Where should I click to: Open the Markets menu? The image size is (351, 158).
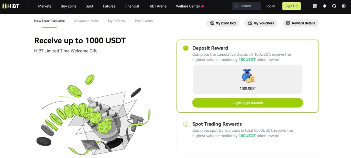45,6
